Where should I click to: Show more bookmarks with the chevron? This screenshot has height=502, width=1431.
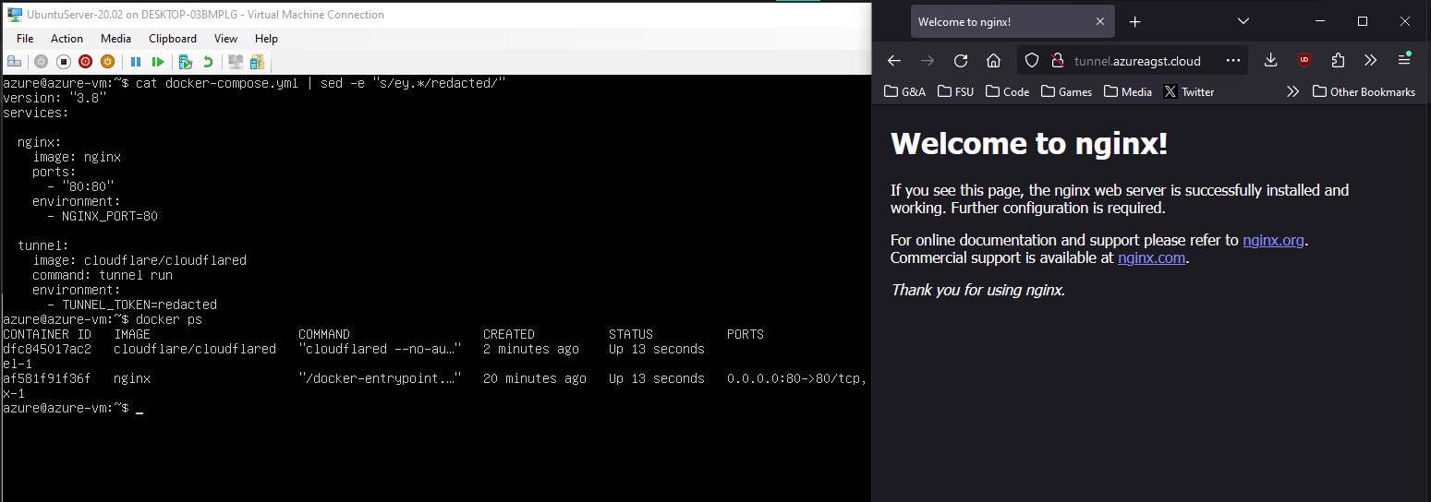point(1292,91)
